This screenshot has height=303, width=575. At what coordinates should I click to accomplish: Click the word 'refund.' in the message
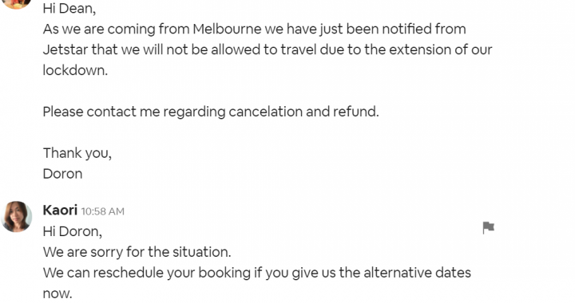(355, 112)
